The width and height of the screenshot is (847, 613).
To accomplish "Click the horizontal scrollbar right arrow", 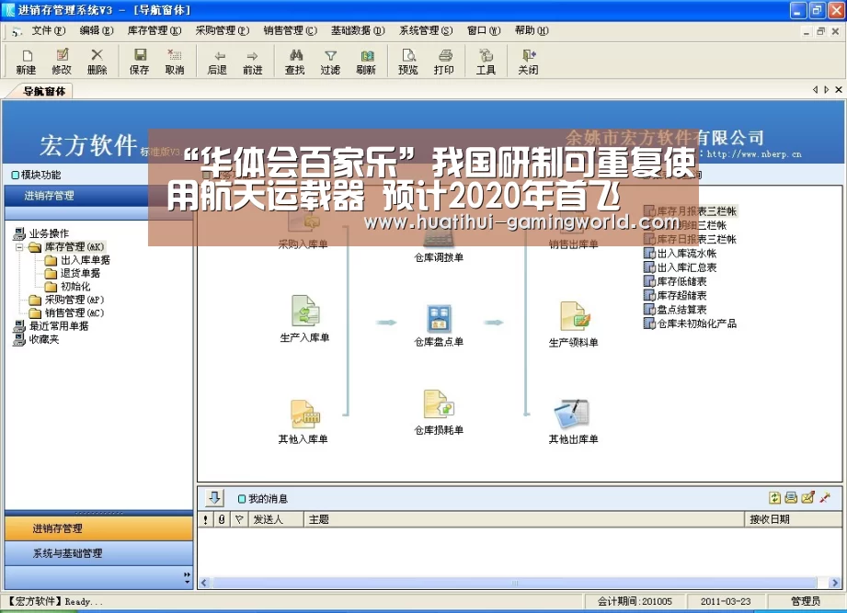I will point(835,583).
